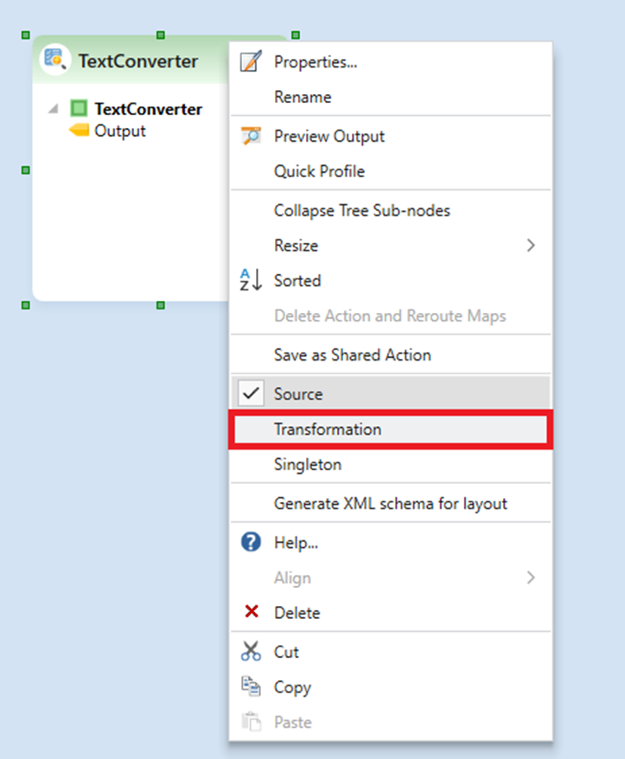The height and width of the screenshot is (759, 625).
Task: Expand the Resize submenu arrow
Action: pyautogui.click(x=531, y=246)
